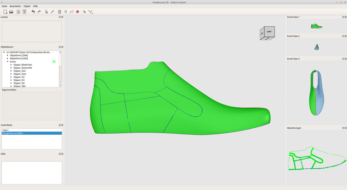The image size is (347, 190).
Task: Expand Slipper_Kata node
Action: pyautogui.click(x=11, y=74)
